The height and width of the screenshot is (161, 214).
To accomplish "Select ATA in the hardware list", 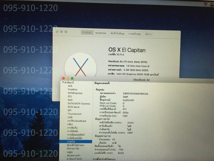I will (x=70, y=86).
